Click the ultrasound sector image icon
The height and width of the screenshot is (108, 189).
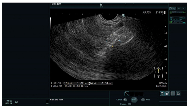(178, 94)
